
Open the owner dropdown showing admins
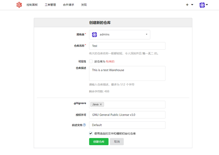pyautogui.click(x=120, y=34)
